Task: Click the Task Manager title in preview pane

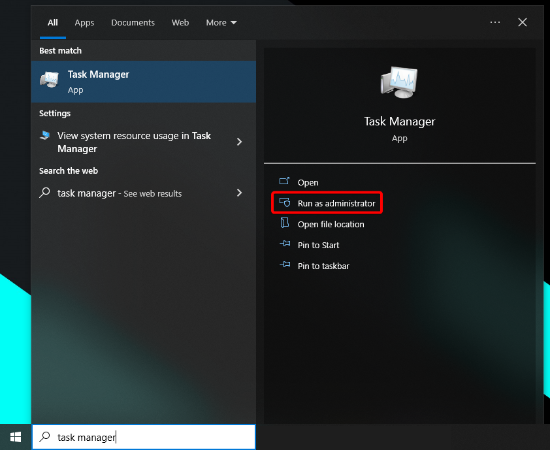Action: click(x=400, y=121)
